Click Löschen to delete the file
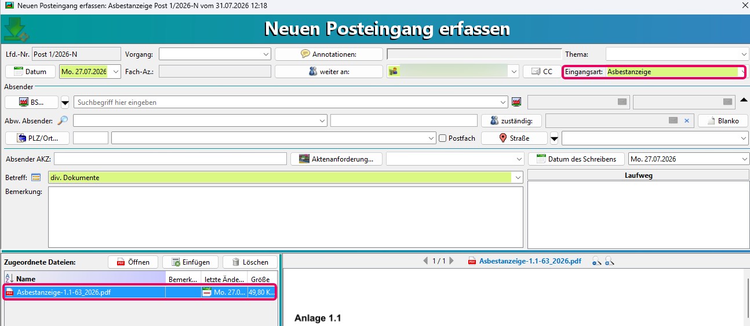The image size is (750, 326). coord(250,262)
